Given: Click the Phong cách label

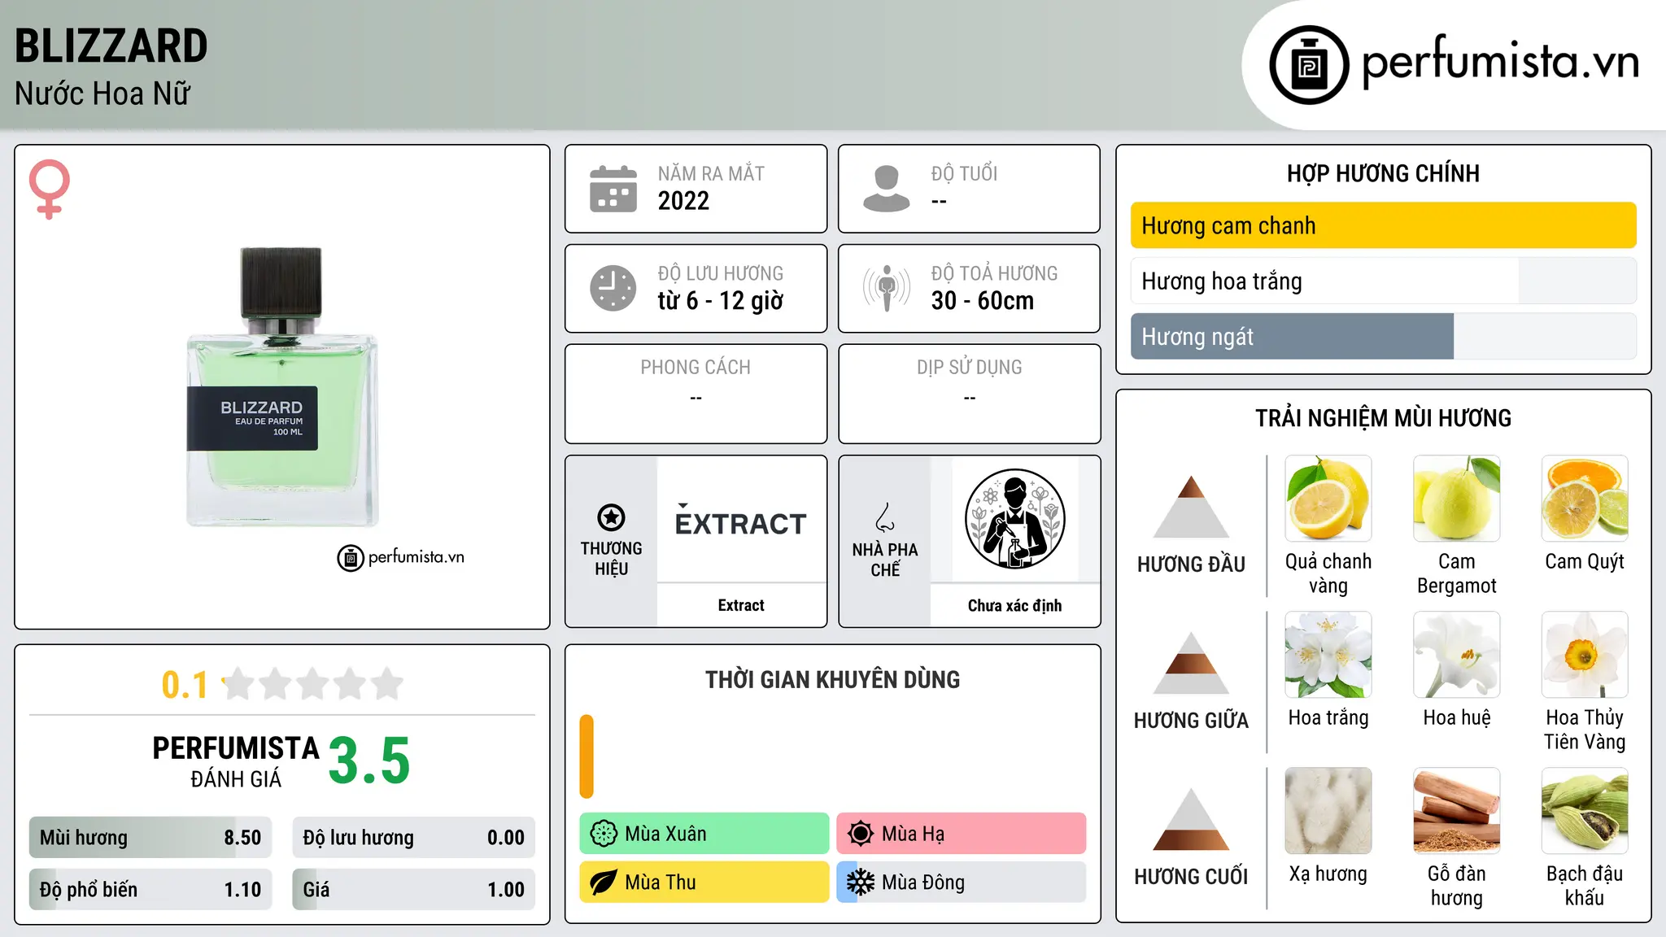Looking at the screenshot, I should pyautogui.click(x=696, y=368).
